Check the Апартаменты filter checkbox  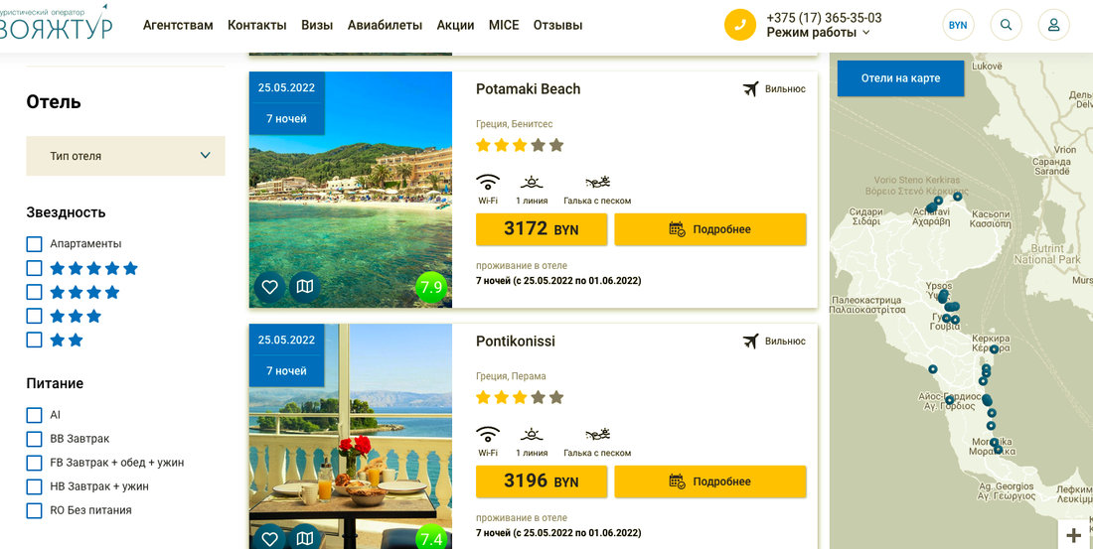(35, 244)
